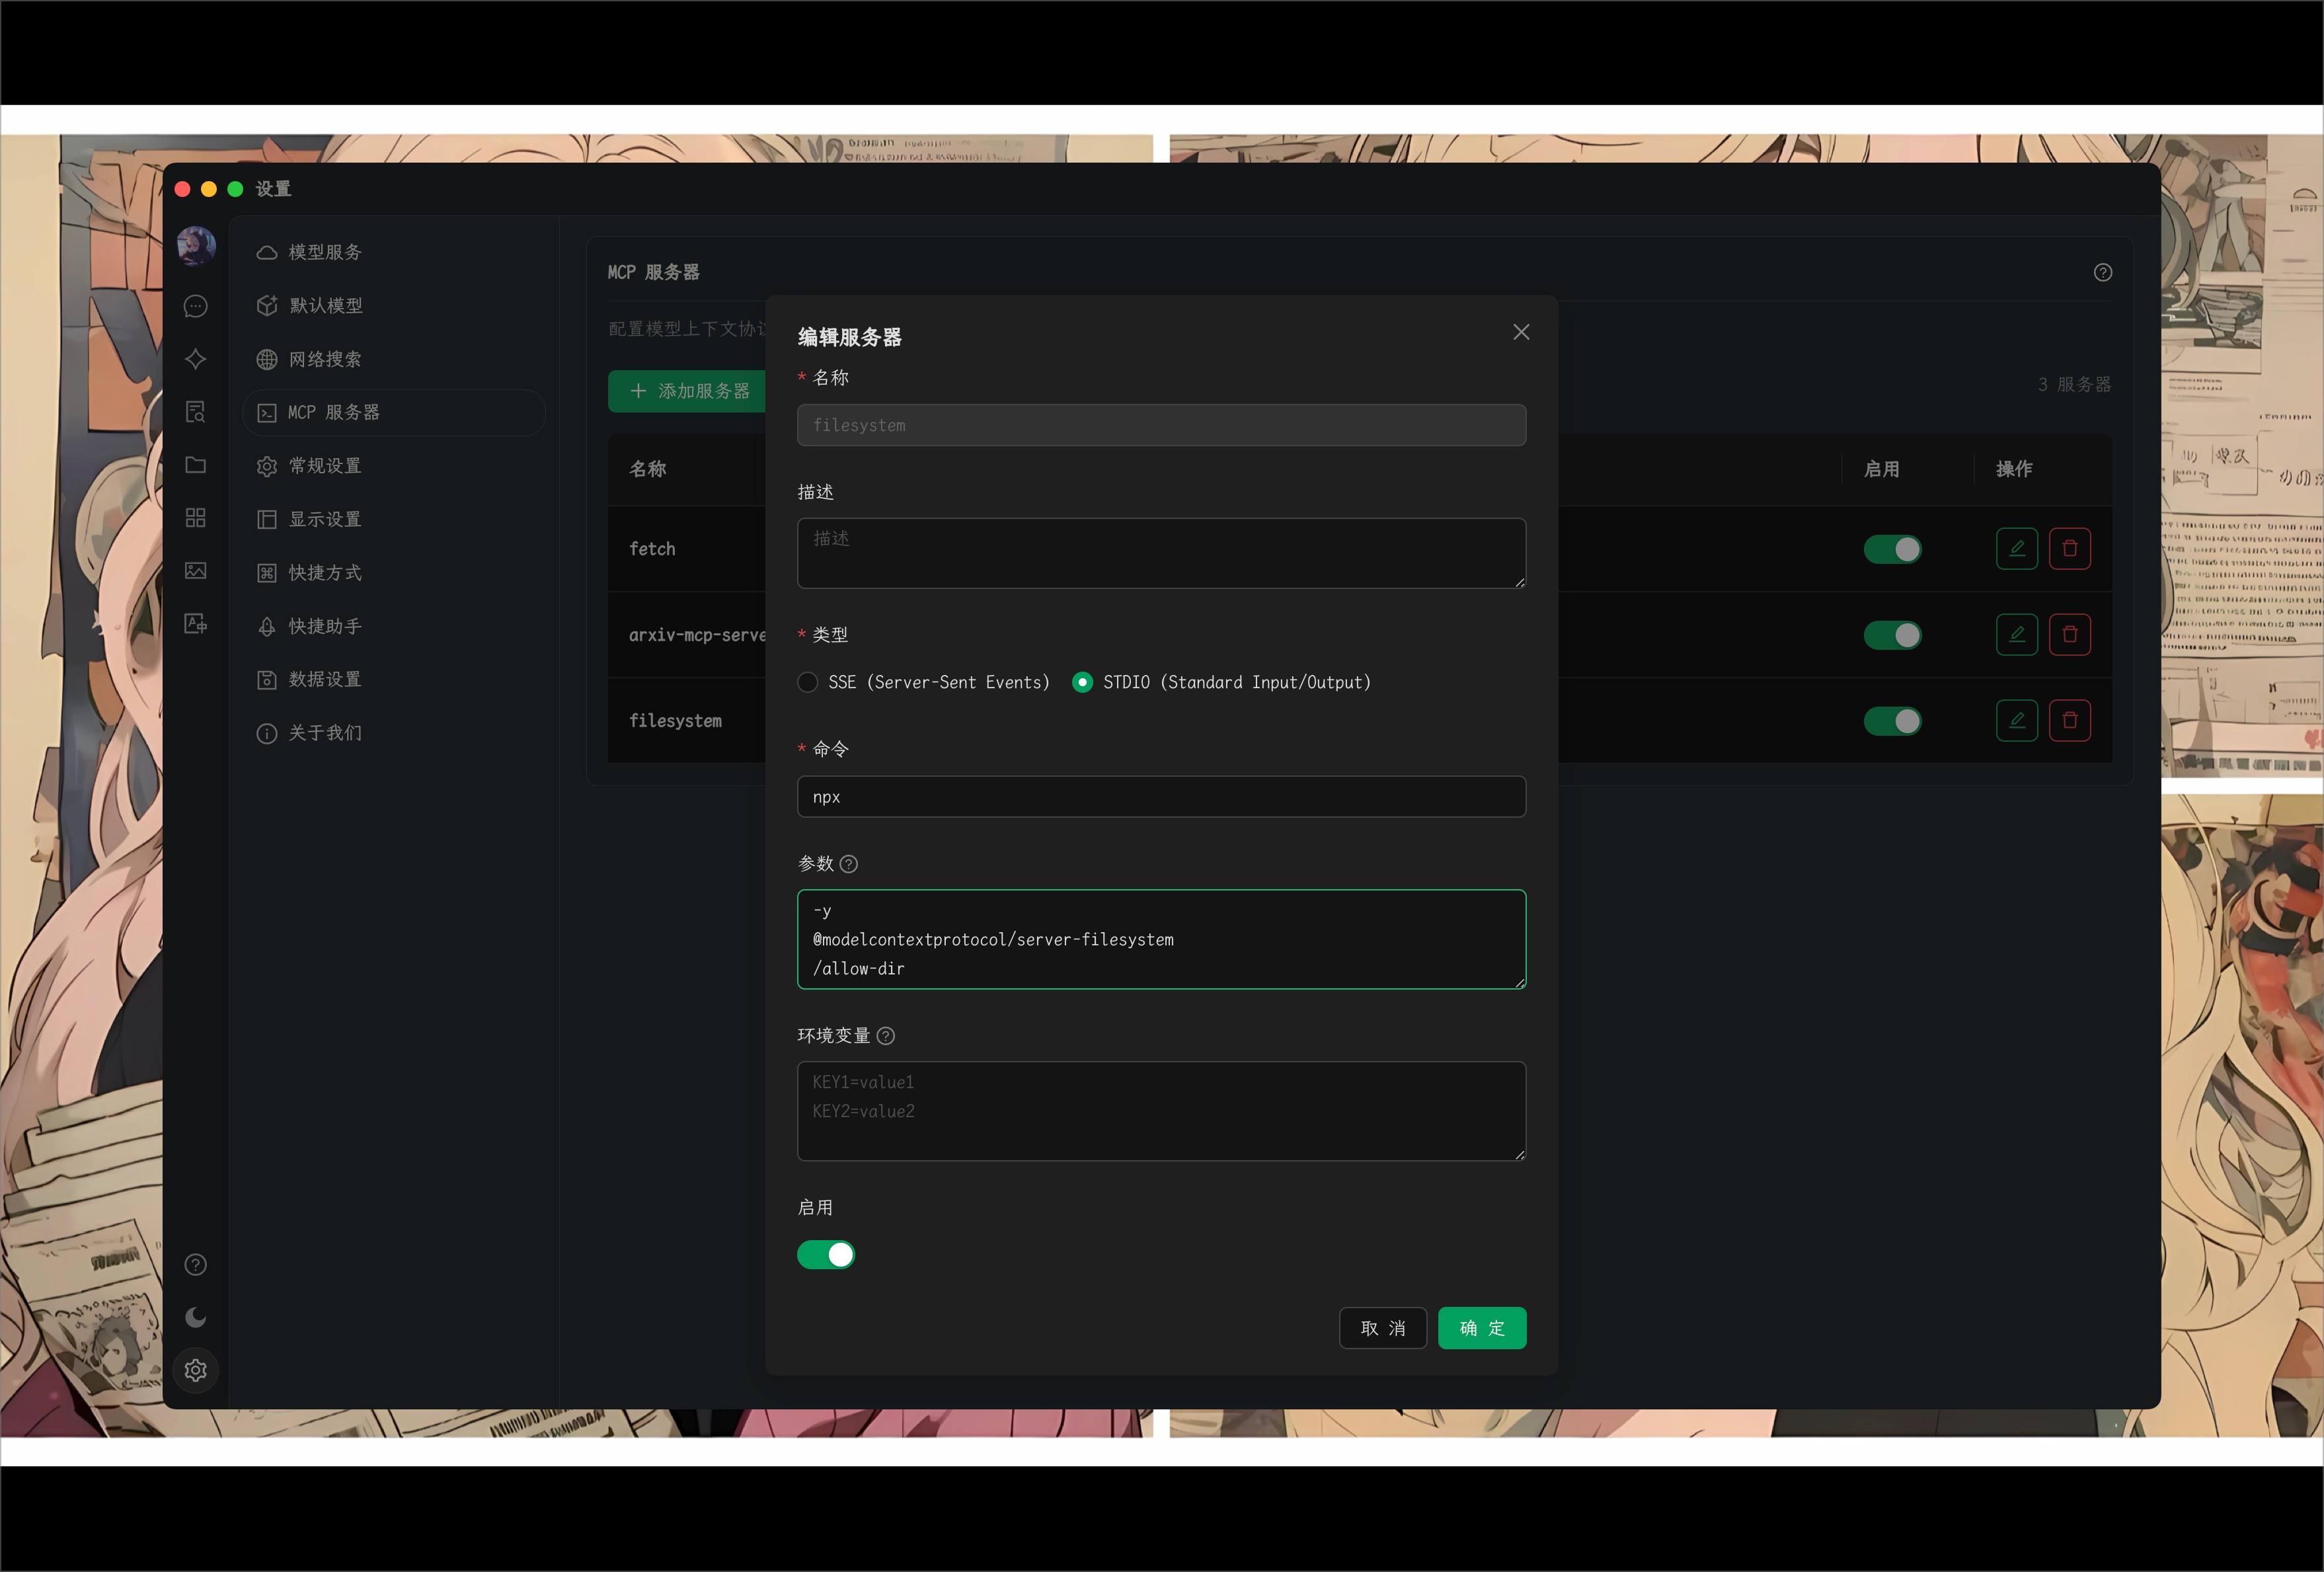Image resolution: width=2324 pixels, height=1572 pixels.
Task: Select the agents sparkle icon in sidebar
Action: pyautogui.click(x=196, y=360)
